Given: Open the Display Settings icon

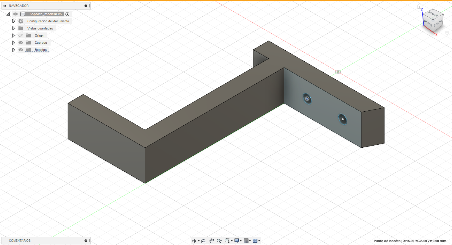Looking at the screenshot, I should 236,241.
